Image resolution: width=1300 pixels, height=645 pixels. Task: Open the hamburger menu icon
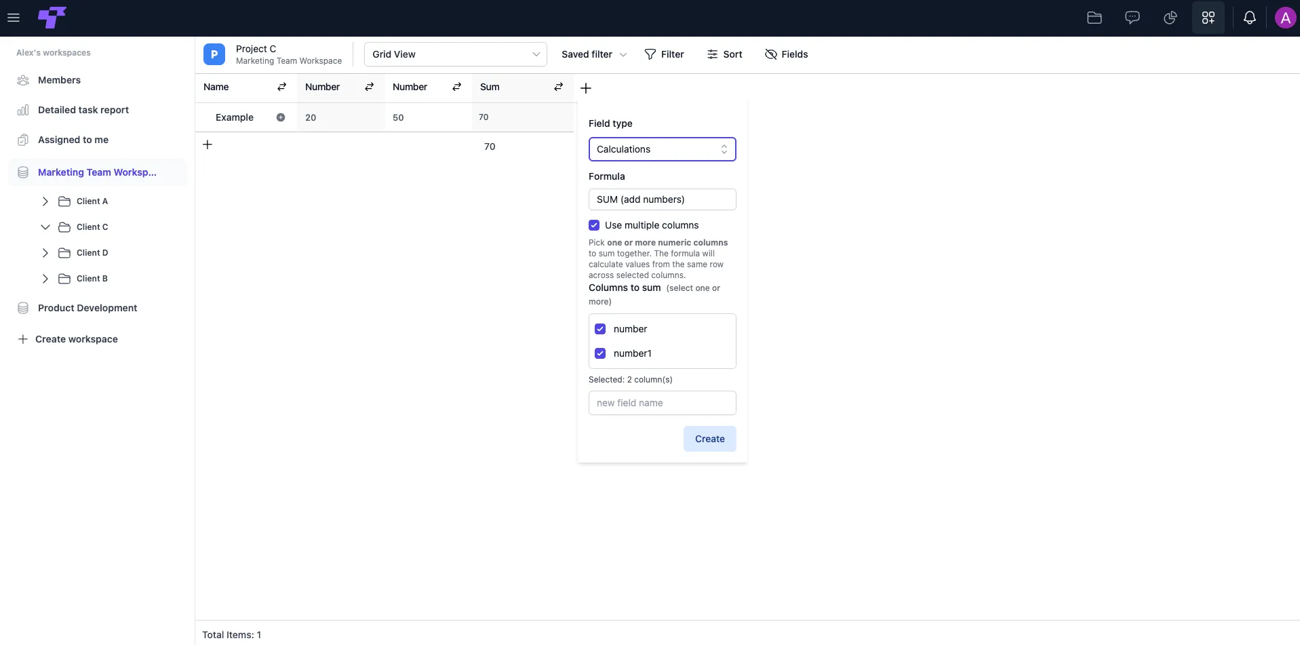[x=14, y=18]
